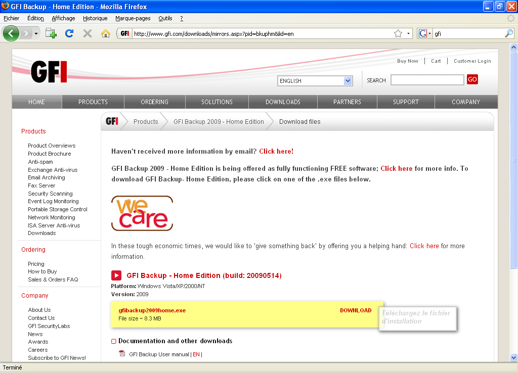Select the PARTNERS navigation tab
This screenshot has width=518, height=373.
[347, 102]
